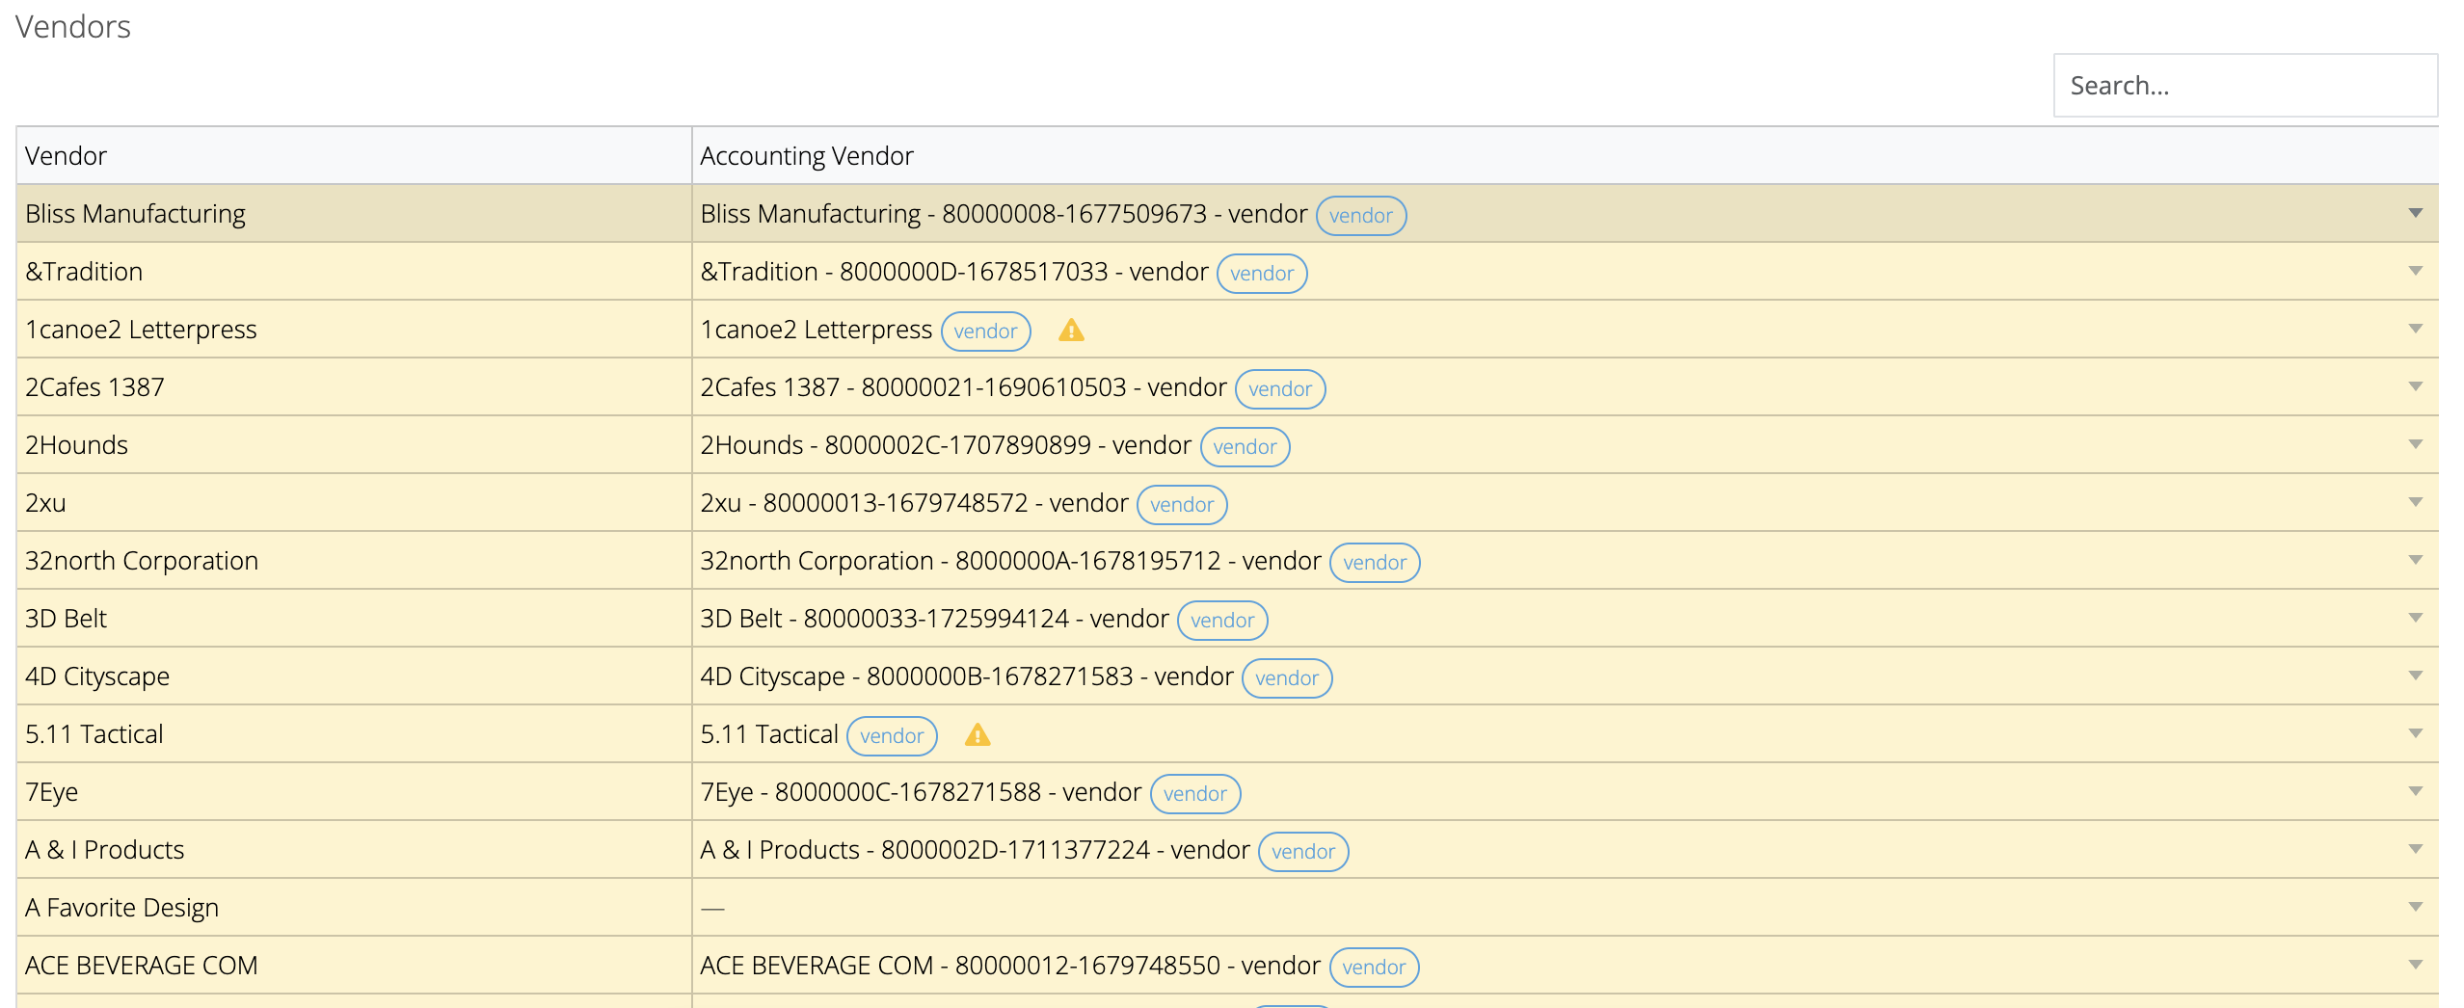Viewport: 2464px width, 1008px height.
Task: Open dropdown arrow for 3D Belt row
Action: 2415,618
